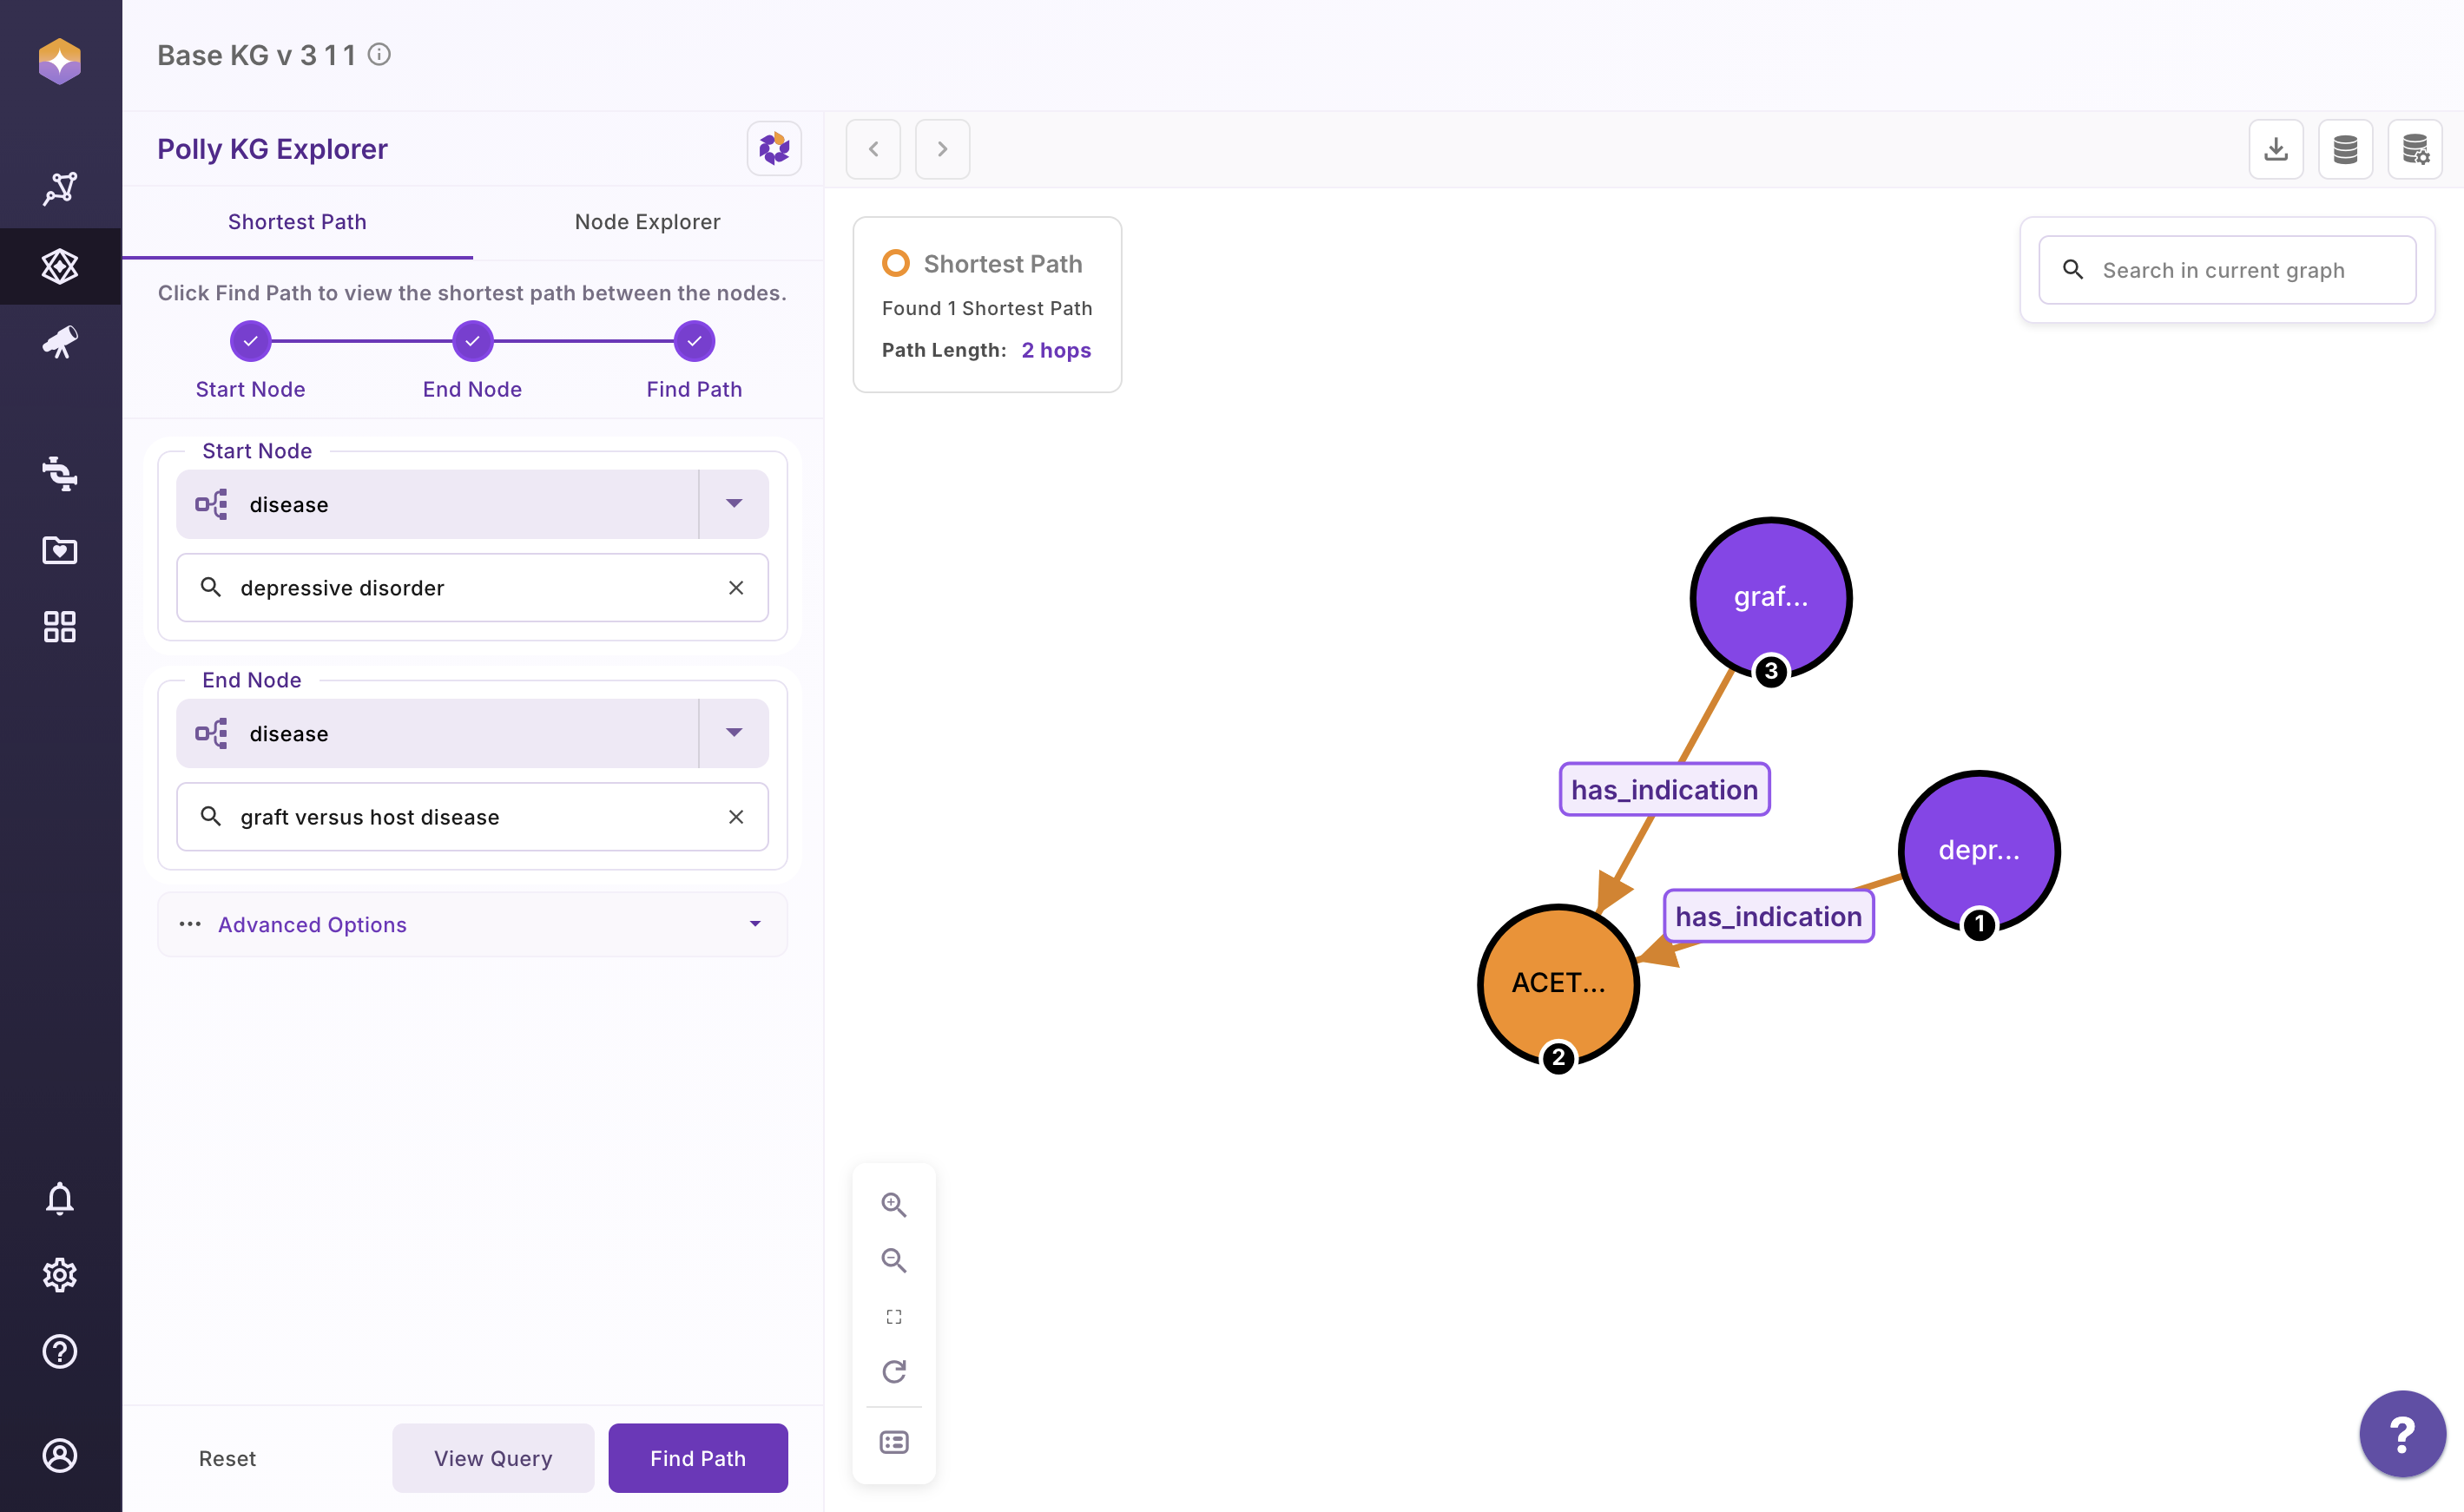Viewport: 2464px width, 1512px height.
Task: Clear the depressive disorder search field
Action: (x=736, y=588)
